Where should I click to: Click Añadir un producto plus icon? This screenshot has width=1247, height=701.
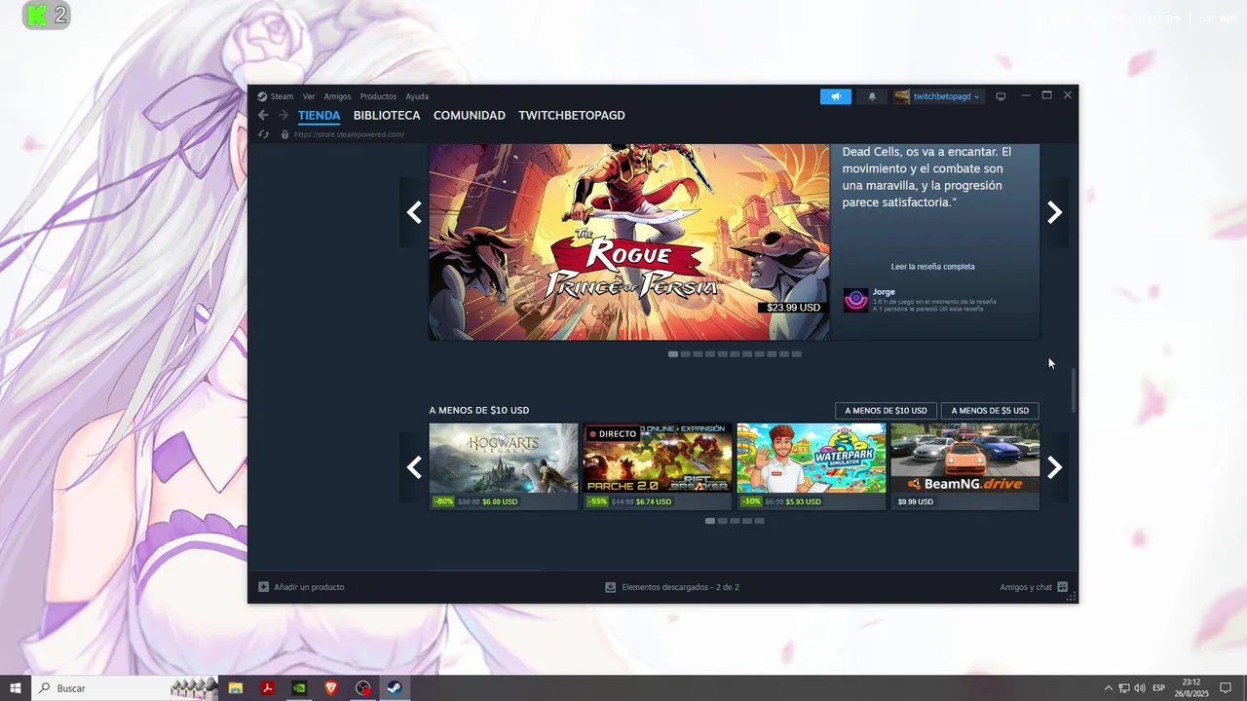coord(263,587)
